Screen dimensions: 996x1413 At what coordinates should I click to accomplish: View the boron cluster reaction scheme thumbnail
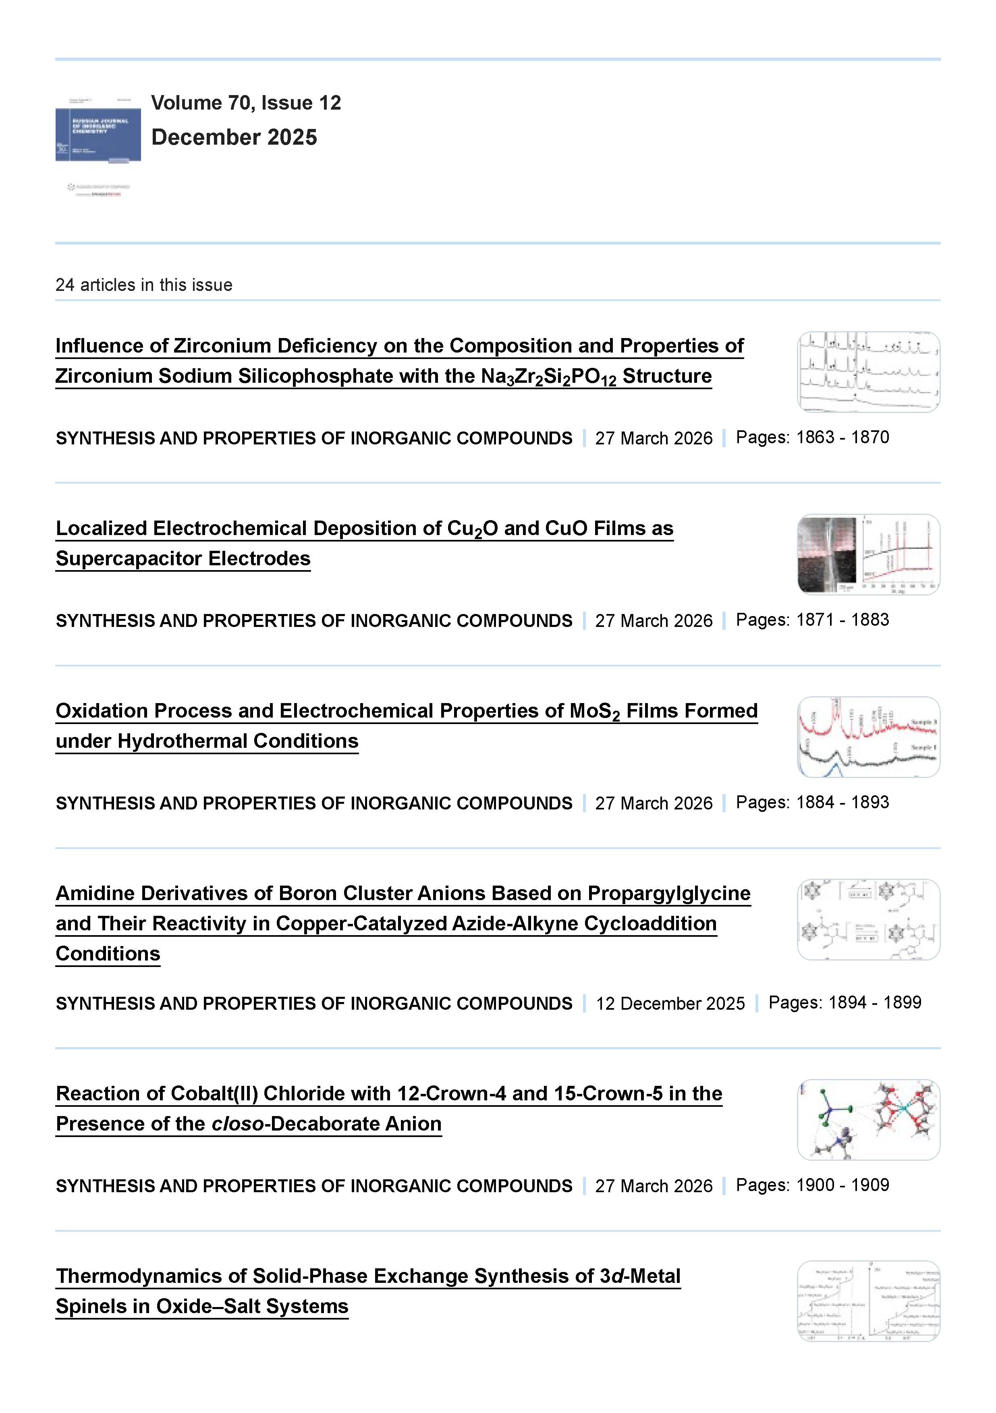tap(868, 919)
